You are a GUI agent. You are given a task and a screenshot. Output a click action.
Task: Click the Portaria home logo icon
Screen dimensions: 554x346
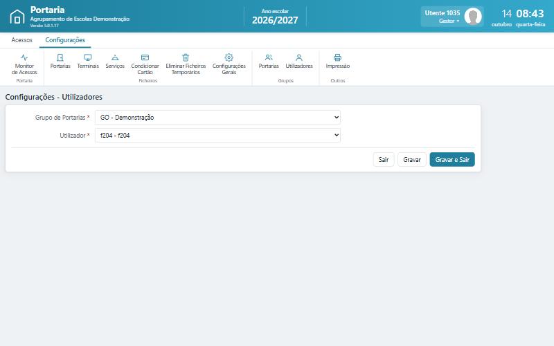click(17, 17)
